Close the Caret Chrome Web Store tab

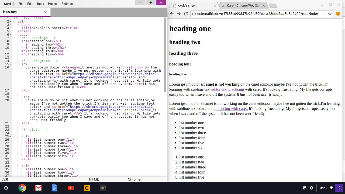tap(264, 5)
